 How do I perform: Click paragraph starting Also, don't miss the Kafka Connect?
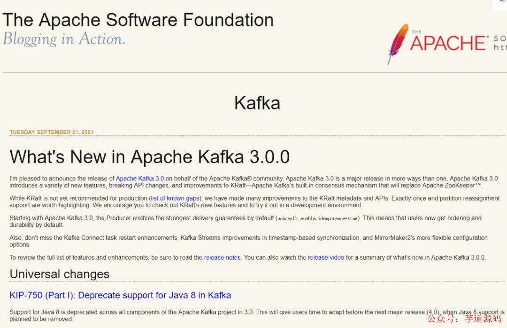pos(248,241)
